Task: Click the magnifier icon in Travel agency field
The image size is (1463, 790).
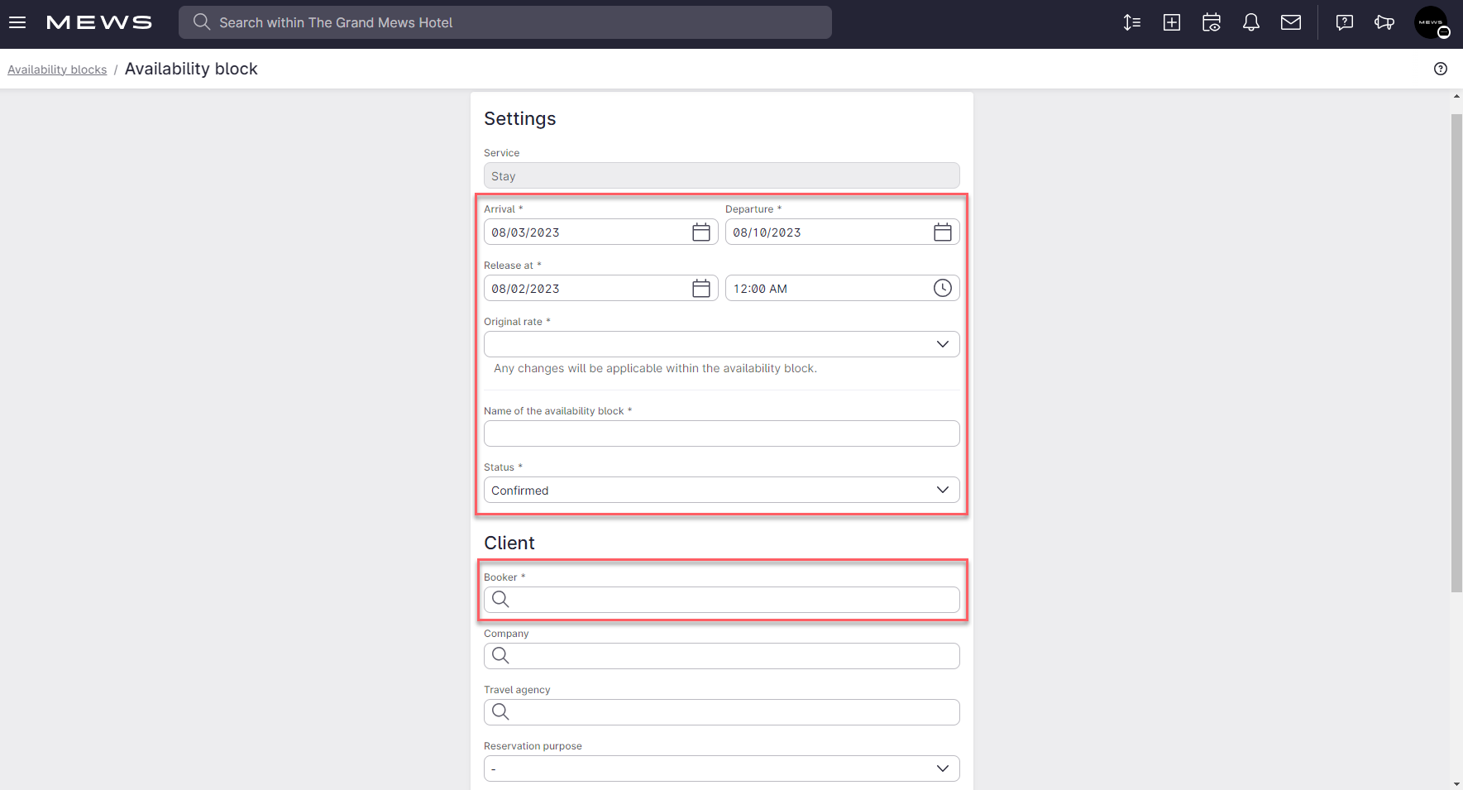Action: point(500,711)
